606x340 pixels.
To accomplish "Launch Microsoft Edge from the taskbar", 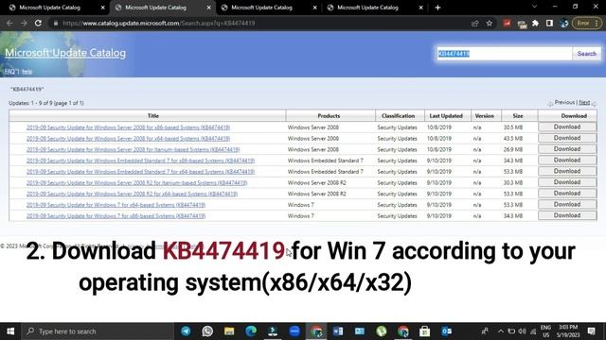I will click(251, 331).
